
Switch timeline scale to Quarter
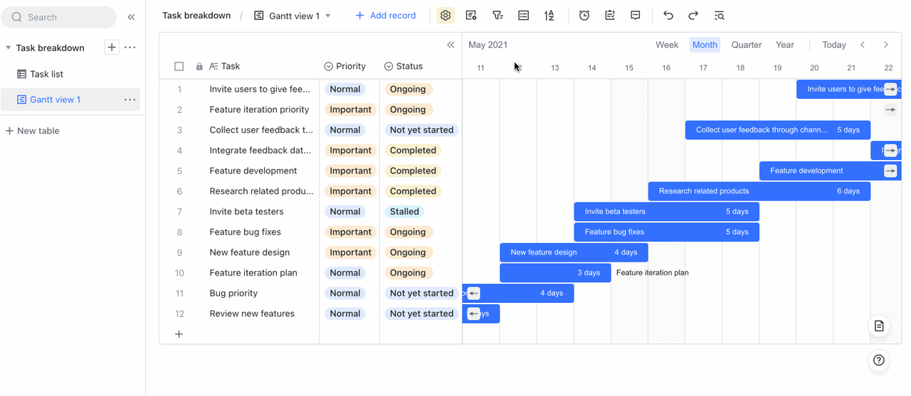coord(747,45)
